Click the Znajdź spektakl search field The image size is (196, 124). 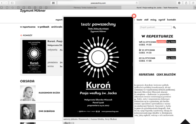coord(155,27)
